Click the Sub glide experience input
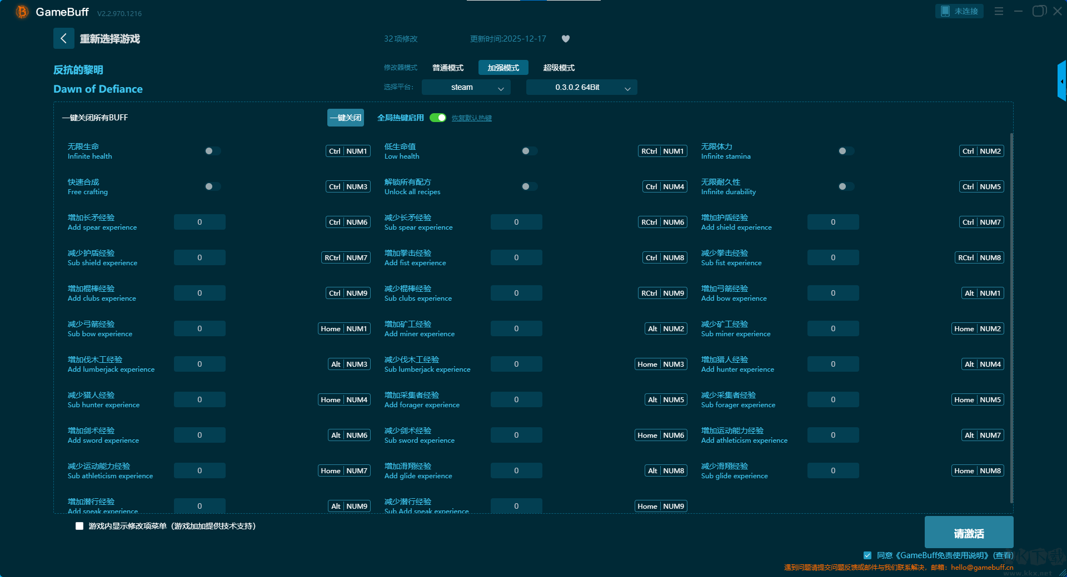1067x577 pixels. click(833, 470)
